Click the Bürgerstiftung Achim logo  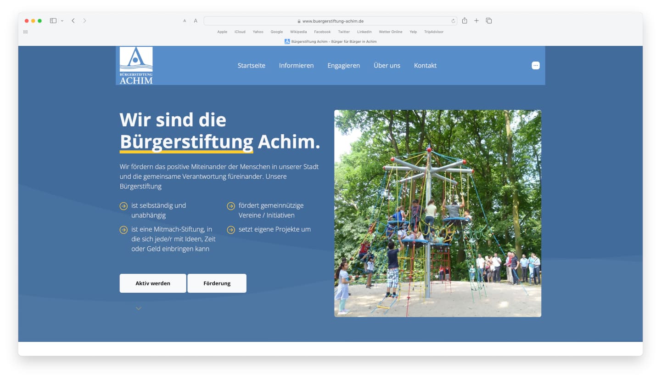pyautogui.click(x=135, y=64)
